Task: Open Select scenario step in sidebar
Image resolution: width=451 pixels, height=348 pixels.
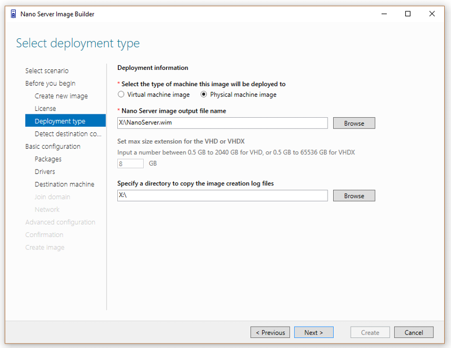Action: (47, 71)
